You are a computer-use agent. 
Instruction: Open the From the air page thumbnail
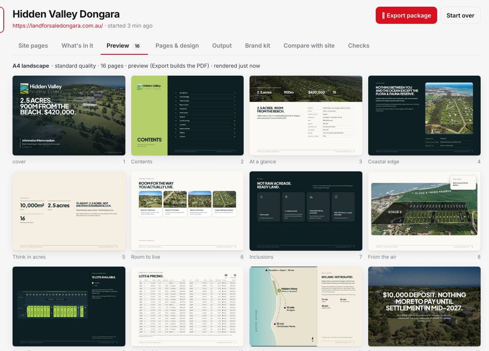pyautogui.click(x=425, y=211)
